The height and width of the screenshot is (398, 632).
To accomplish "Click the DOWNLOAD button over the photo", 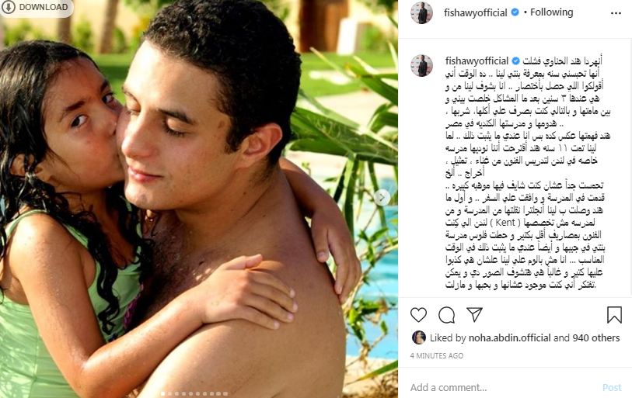I will (37, 7).
